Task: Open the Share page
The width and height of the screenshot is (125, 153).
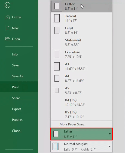Action: (19, 98)
